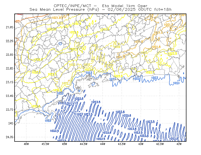Click the 45.5W longitude axis label

[x=45, y=144]
